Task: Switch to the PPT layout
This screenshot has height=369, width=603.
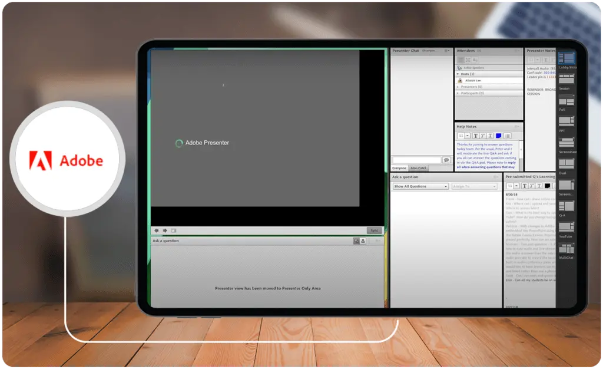Action: tap(566, 121)
